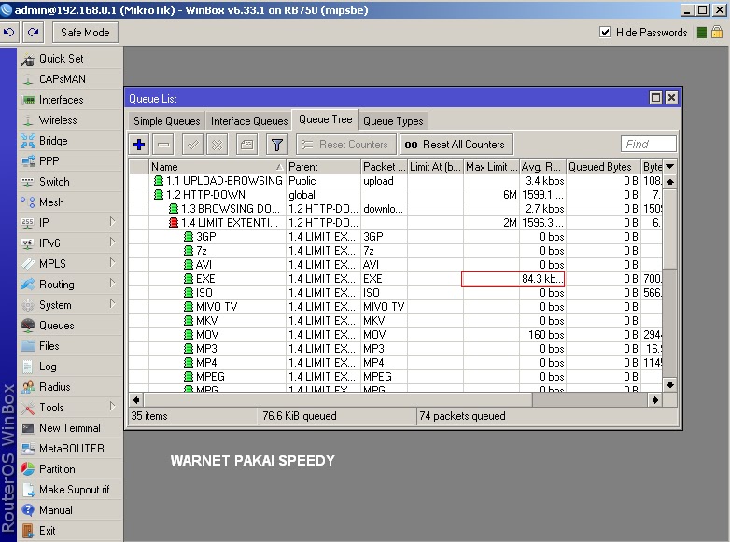Screen dimensions: 730x542
Task: Click the Undo arrow icon
Action: pos(8,32)
